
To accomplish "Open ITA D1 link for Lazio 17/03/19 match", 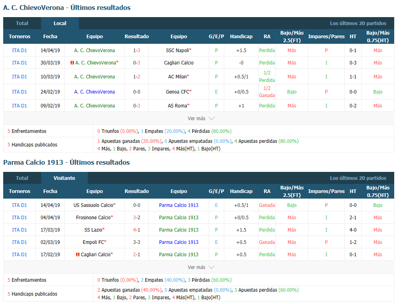I will tap(20, 230).
